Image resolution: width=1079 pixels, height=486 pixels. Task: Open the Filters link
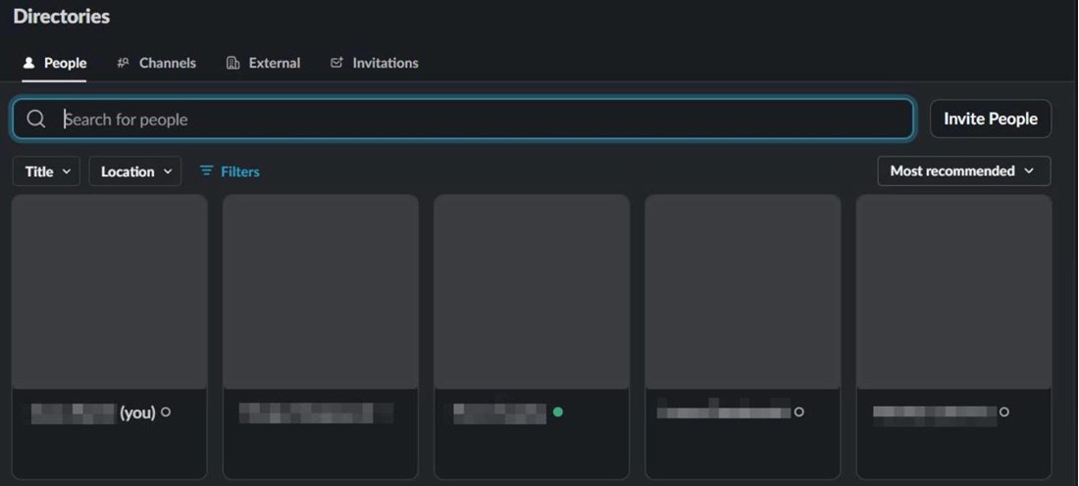239,171
